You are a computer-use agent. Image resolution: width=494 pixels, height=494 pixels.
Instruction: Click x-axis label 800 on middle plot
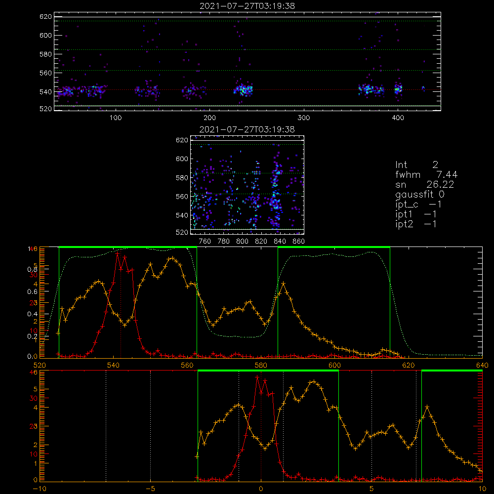(x=242, y=242)
